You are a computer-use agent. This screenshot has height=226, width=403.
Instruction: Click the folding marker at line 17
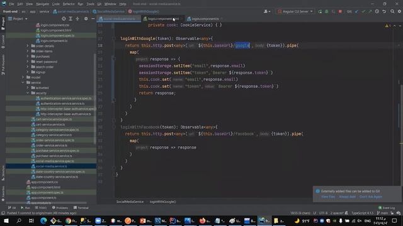[x=113, y=39]
